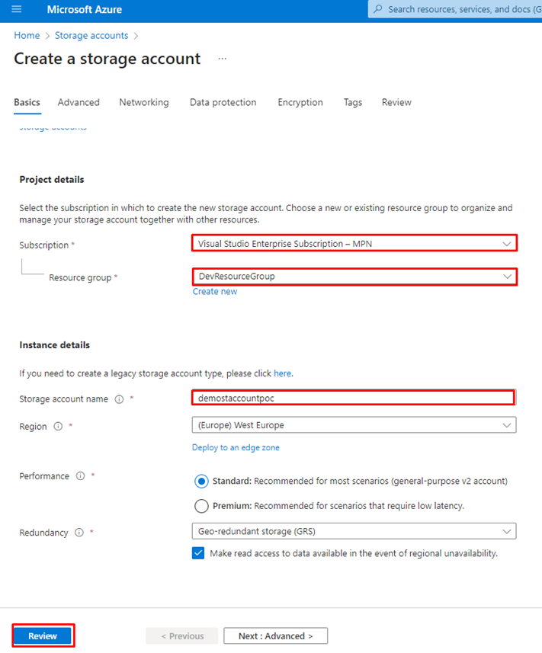
Task: Open the Data protection tab
Action: [223, 102]
